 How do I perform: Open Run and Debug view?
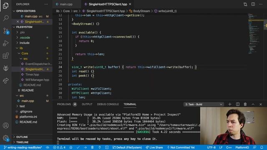point(5,43)
